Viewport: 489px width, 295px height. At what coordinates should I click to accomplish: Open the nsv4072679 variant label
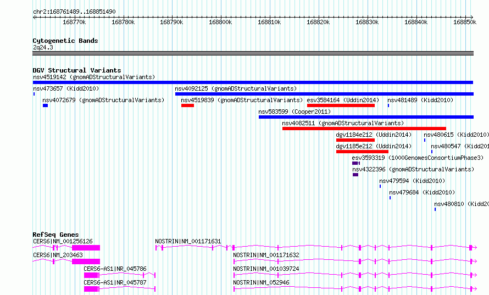coord(103,100)
